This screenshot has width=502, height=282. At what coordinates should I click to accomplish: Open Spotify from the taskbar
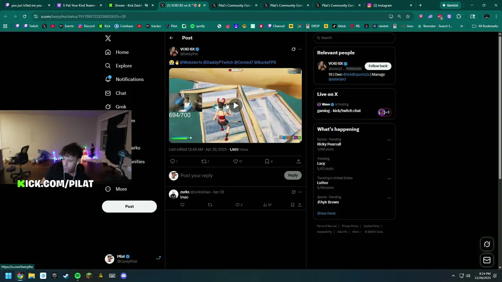coord(78,276)
